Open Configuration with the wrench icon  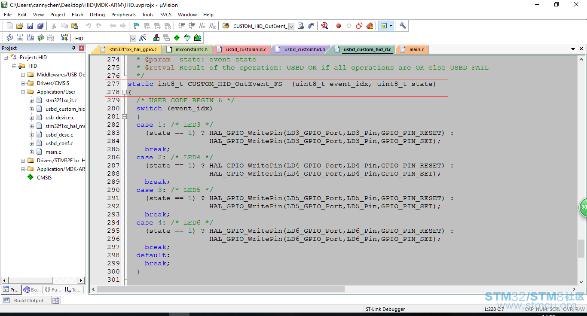pyautogui.click(x=403, y=26)
